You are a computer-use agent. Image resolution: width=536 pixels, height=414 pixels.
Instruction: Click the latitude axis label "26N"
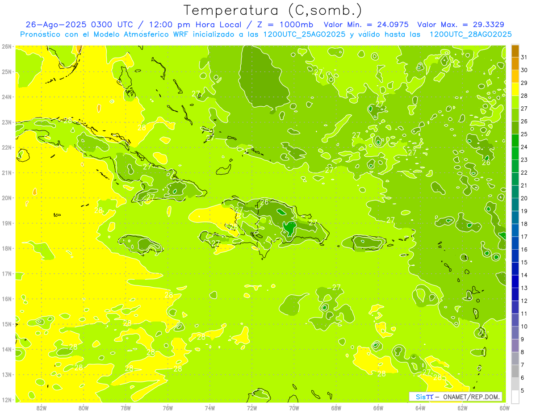(6, 46)
